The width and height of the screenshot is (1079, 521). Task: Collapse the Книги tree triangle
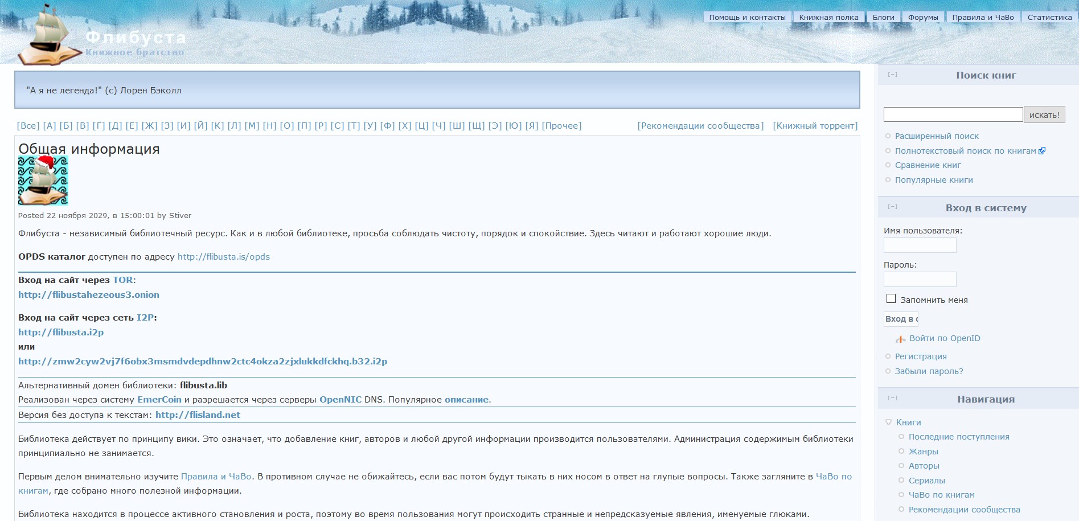tap(888, 422)
